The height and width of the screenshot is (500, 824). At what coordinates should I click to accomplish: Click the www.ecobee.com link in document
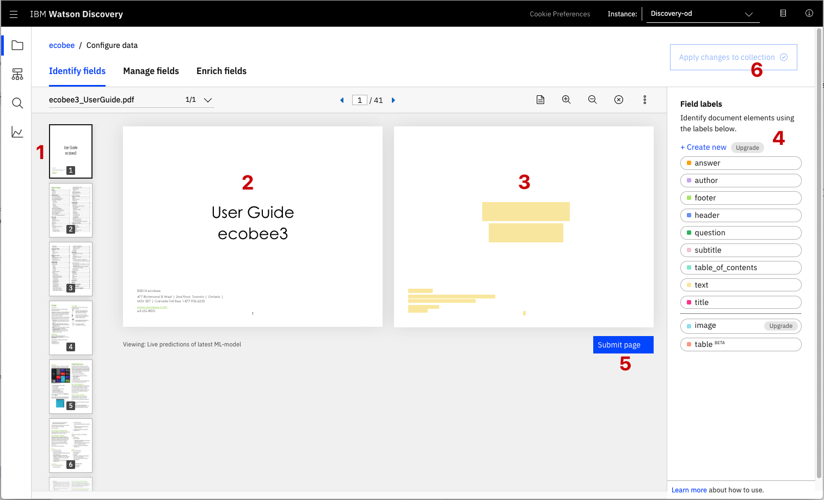point(152,307)
